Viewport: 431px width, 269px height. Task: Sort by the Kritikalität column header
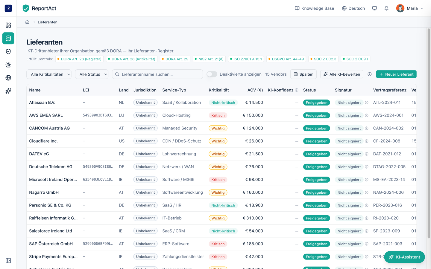tap(219, 90)
